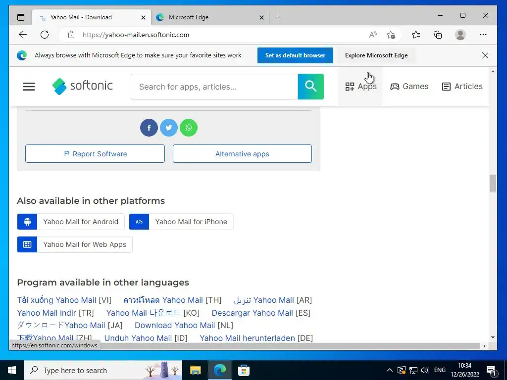The width and height of the screenshot is (507, 380).
Task: Click the vertical scrollbar thumb
Action: [493, 183]
